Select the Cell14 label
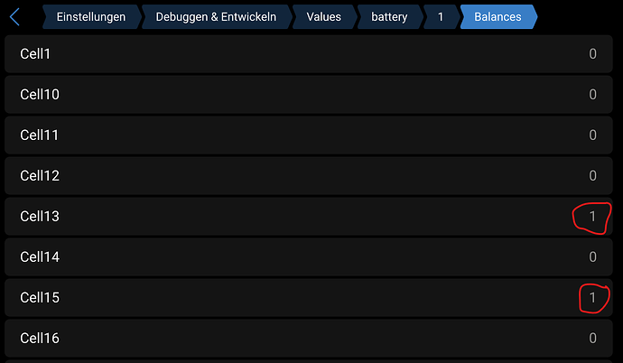This screenshot has height=363, width=623. point(40,257)
